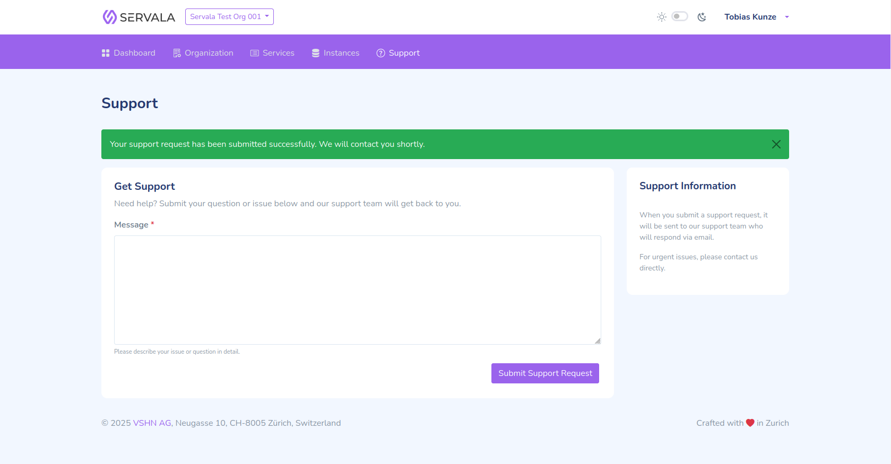Image resolution: width=891 pixels, height=464 pixels.
Task: Click the Organization building icon
Action: click(177, 53)
